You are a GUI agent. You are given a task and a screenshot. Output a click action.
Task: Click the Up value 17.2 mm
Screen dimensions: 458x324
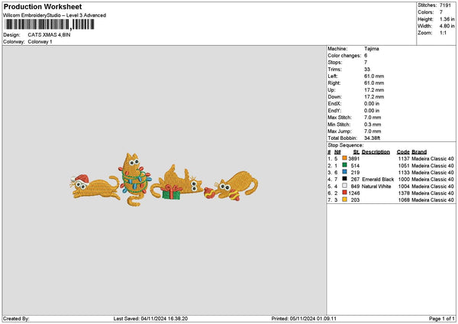[374, 90]
